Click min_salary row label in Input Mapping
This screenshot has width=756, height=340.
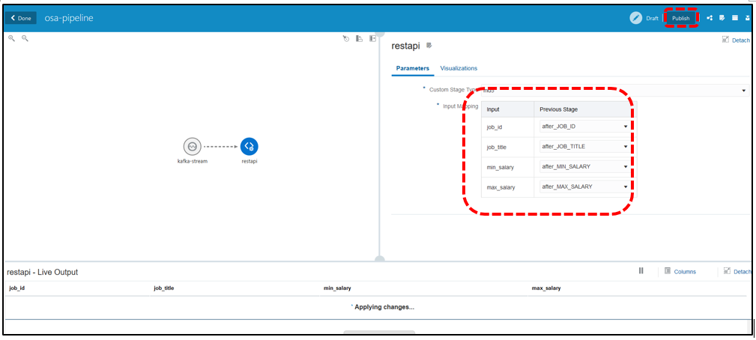[x=500, y=167]
